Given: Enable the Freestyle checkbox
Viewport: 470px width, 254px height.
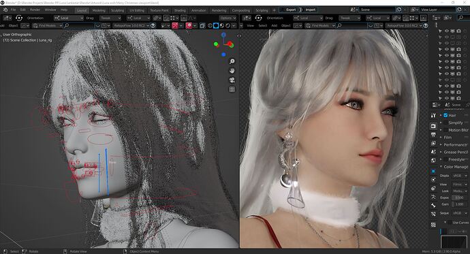Looking at the screenshot, I should (x=445, y=159).
